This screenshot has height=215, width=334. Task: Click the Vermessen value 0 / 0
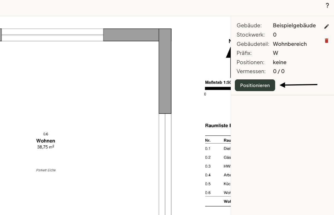[x=279, y=71]
